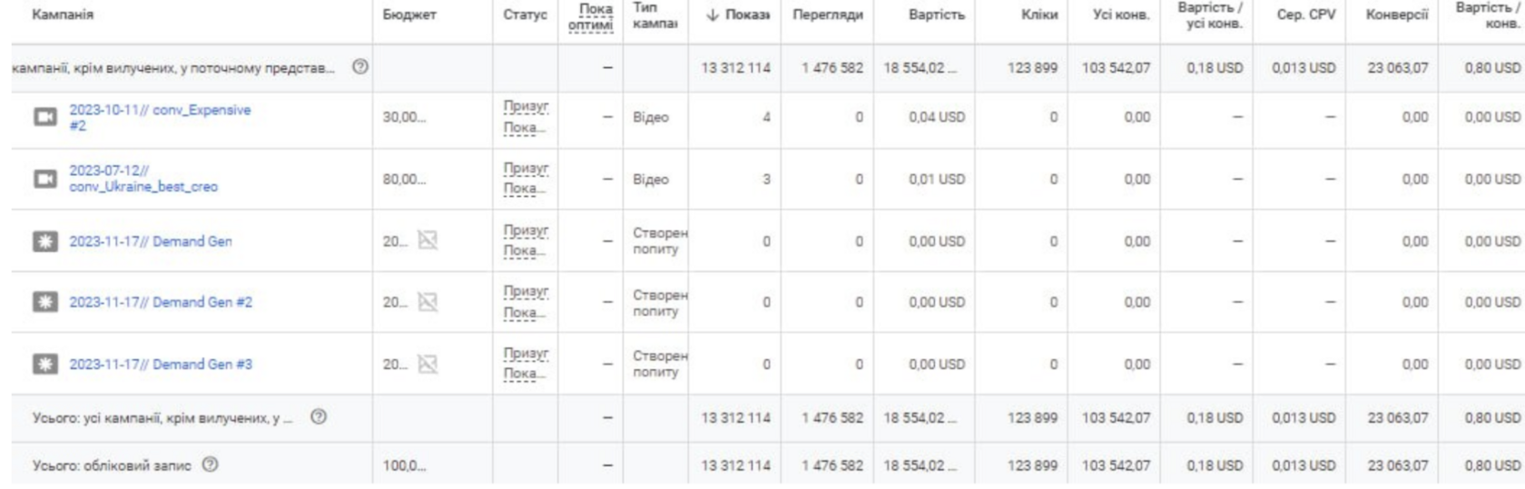Open the help icon in top summary row
This screenshot has width=1525, height=489.
pos(360,67)
